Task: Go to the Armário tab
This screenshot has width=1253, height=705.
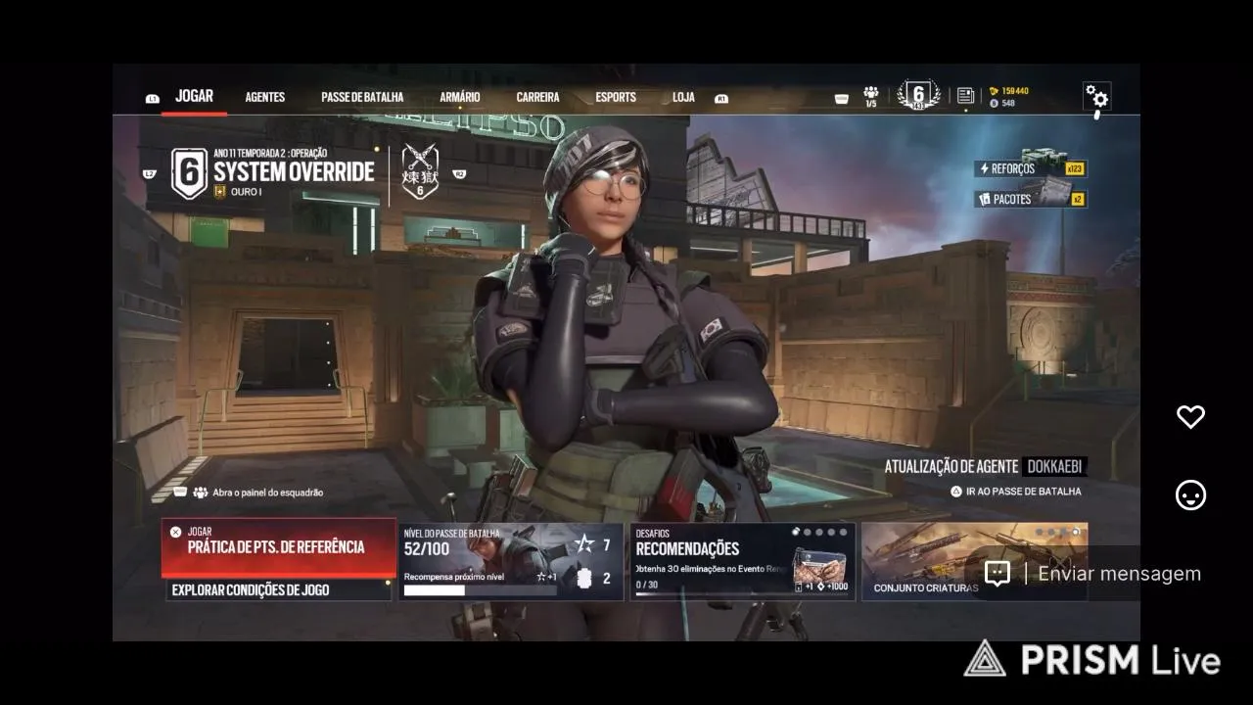Action: pos(460,97)
